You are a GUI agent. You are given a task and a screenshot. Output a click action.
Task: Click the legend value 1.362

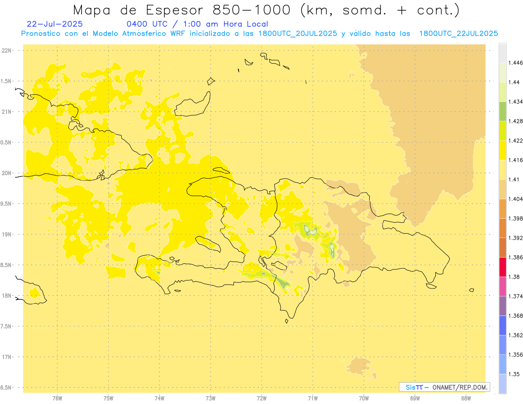click(x=516, y=335)
